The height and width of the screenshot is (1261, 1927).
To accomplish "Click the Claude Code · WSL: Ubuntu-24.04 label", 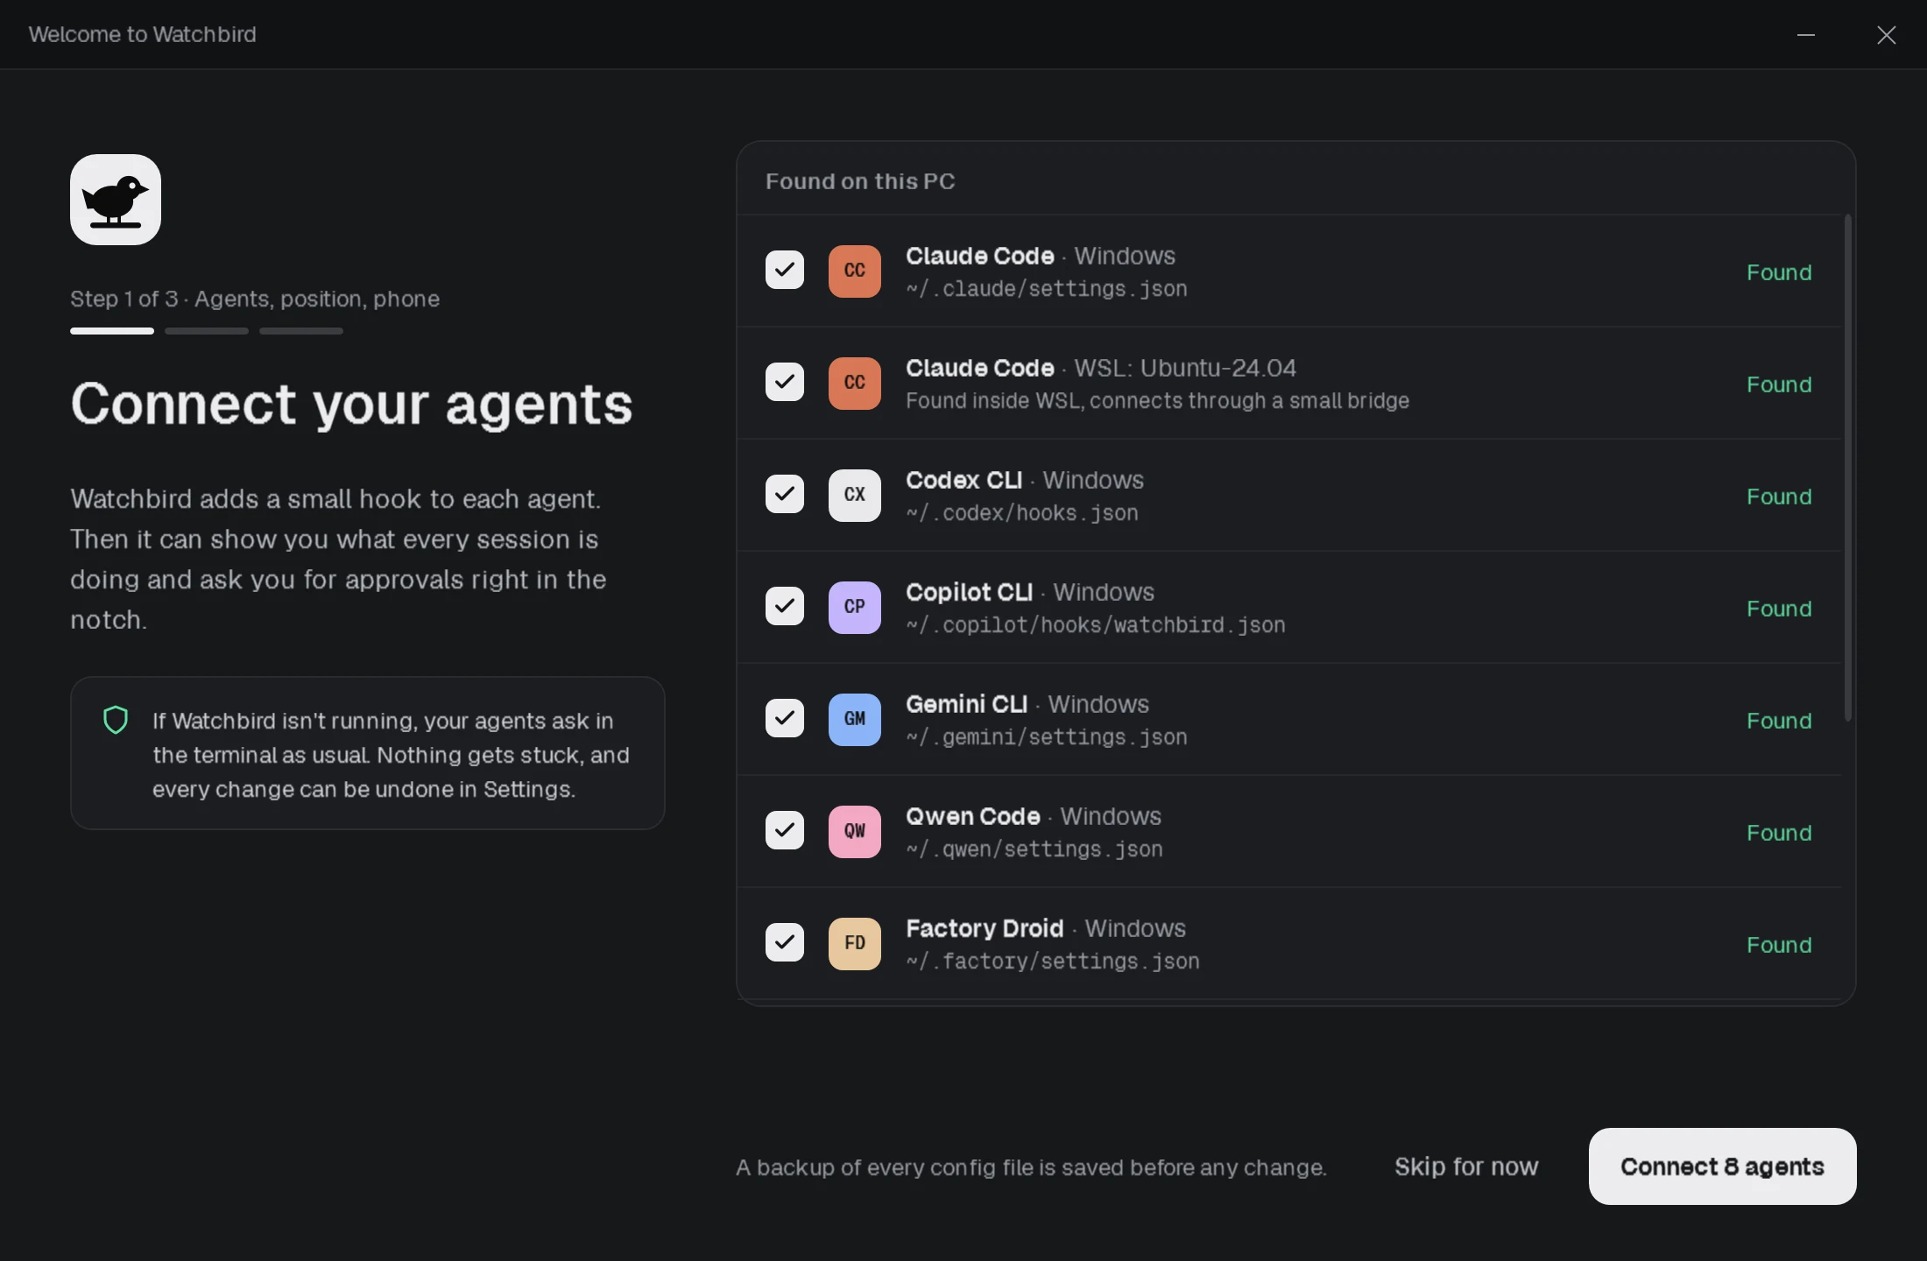I will coord(1101,368).
